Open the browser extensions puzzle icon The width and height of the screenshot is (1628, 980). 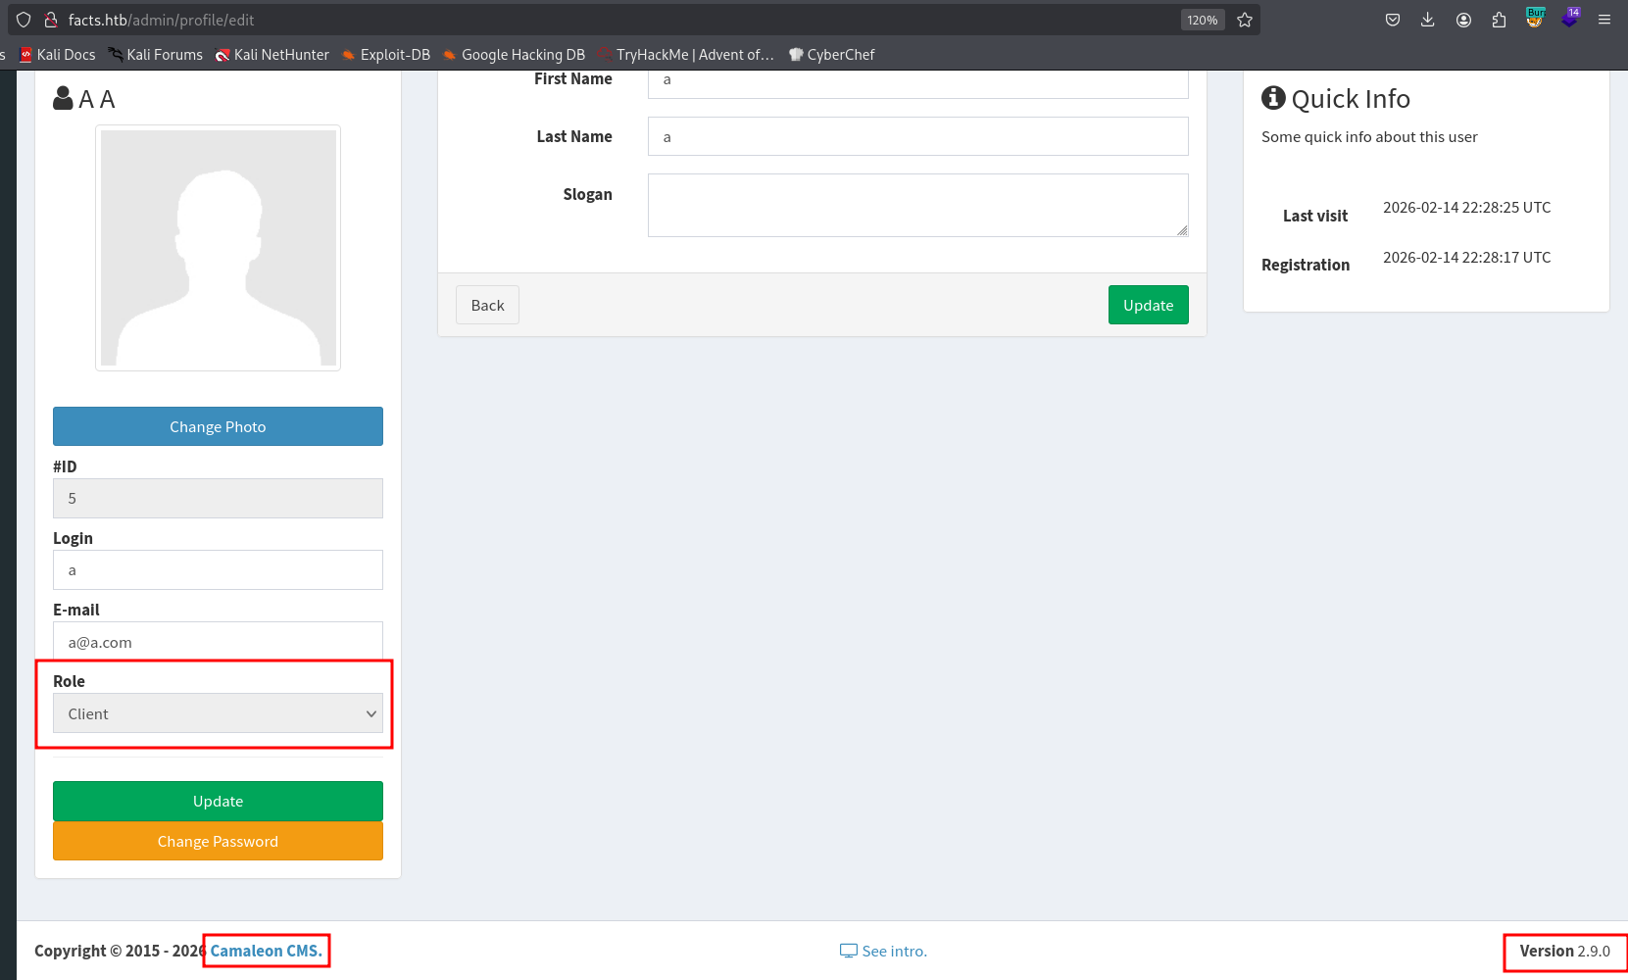tap(1499, 20)
